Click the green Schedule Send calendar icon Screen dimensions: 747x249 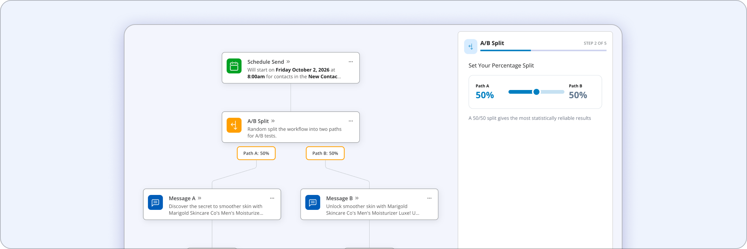tap(234, 66)
